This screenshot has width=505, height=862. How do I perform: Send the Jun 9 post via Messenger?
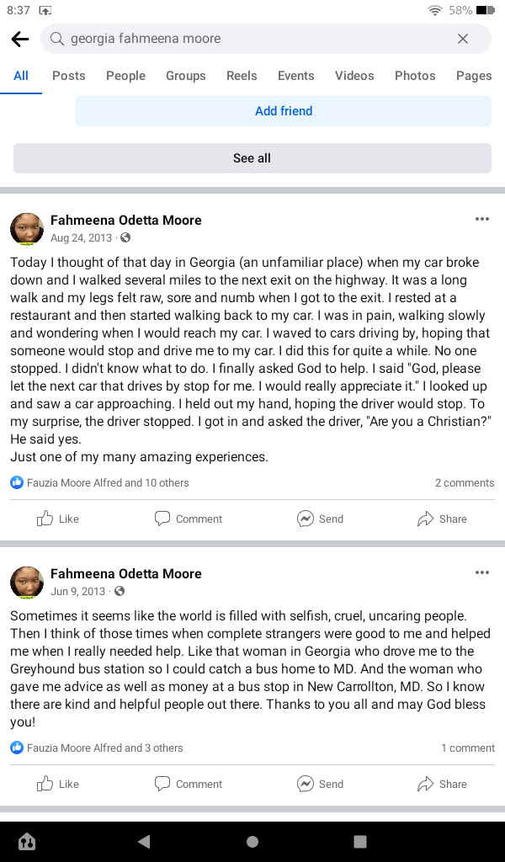coord(321,784)
